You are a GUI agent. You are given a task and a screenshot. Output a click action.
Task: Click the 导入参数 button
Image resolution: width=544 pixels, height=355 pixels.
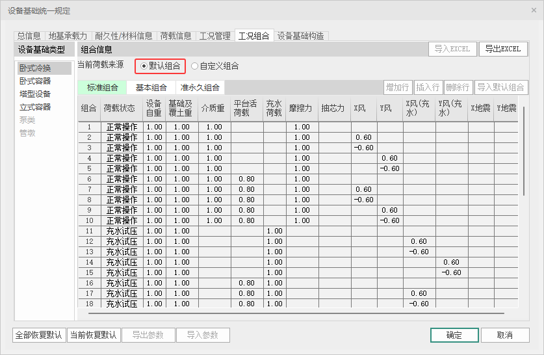tap(203, 335)
